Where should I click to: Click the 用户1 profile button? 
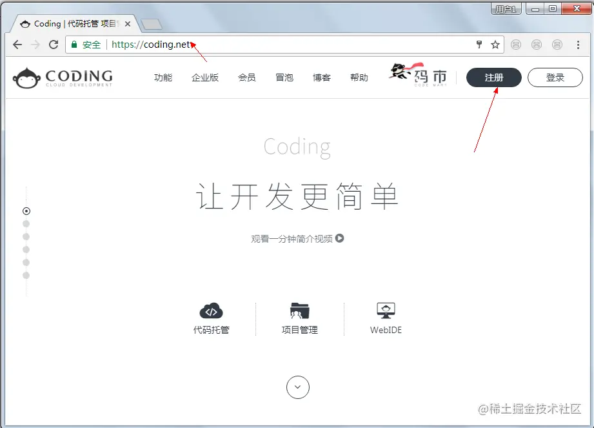(x=506, y=9)
